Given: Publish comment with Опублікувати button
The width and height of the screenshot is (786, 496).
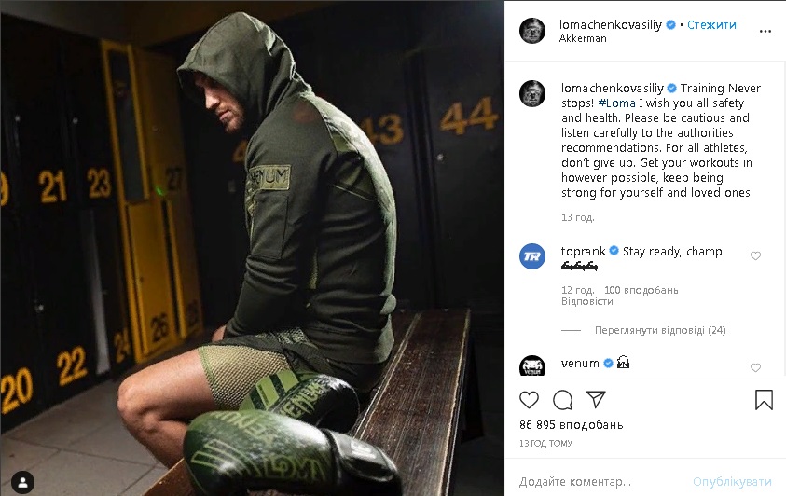Looking at the screenshot, I should coord(732,482).
